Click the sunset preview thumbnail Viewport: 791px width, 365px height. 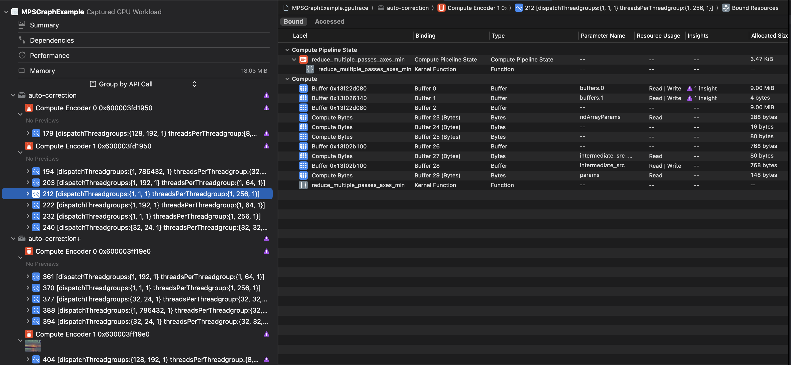coord(33,346)
